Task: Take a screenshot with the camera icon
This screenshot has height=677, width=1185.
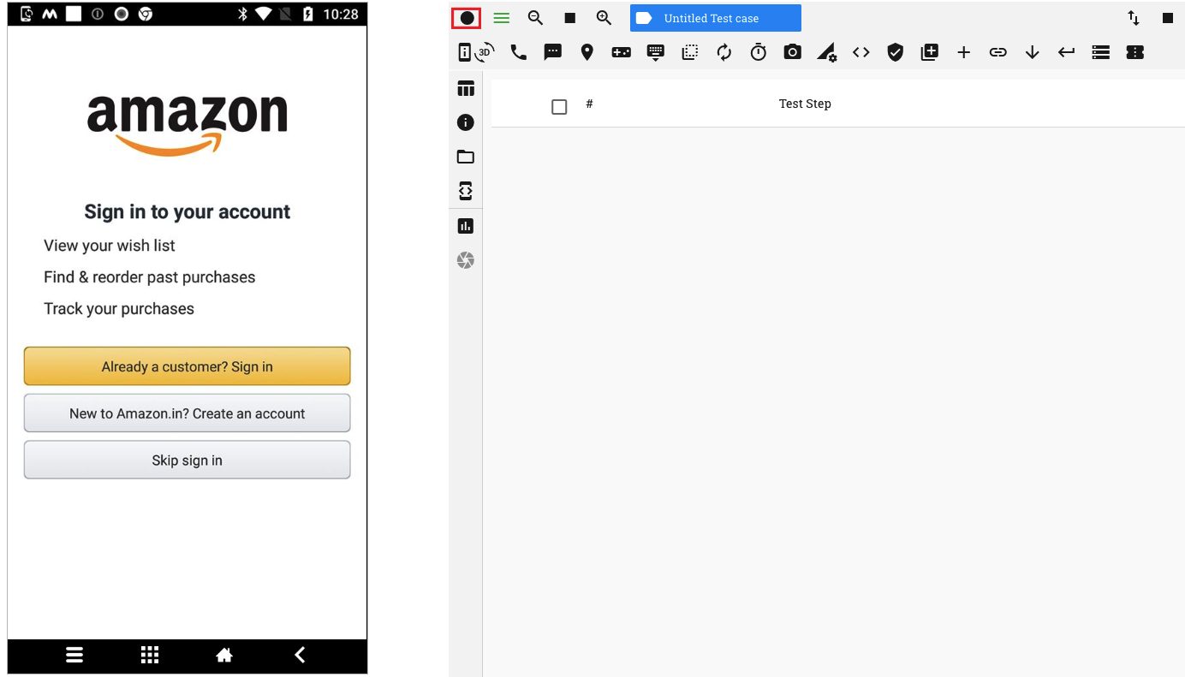Action: pyautogui.click(x=793, y=52)
